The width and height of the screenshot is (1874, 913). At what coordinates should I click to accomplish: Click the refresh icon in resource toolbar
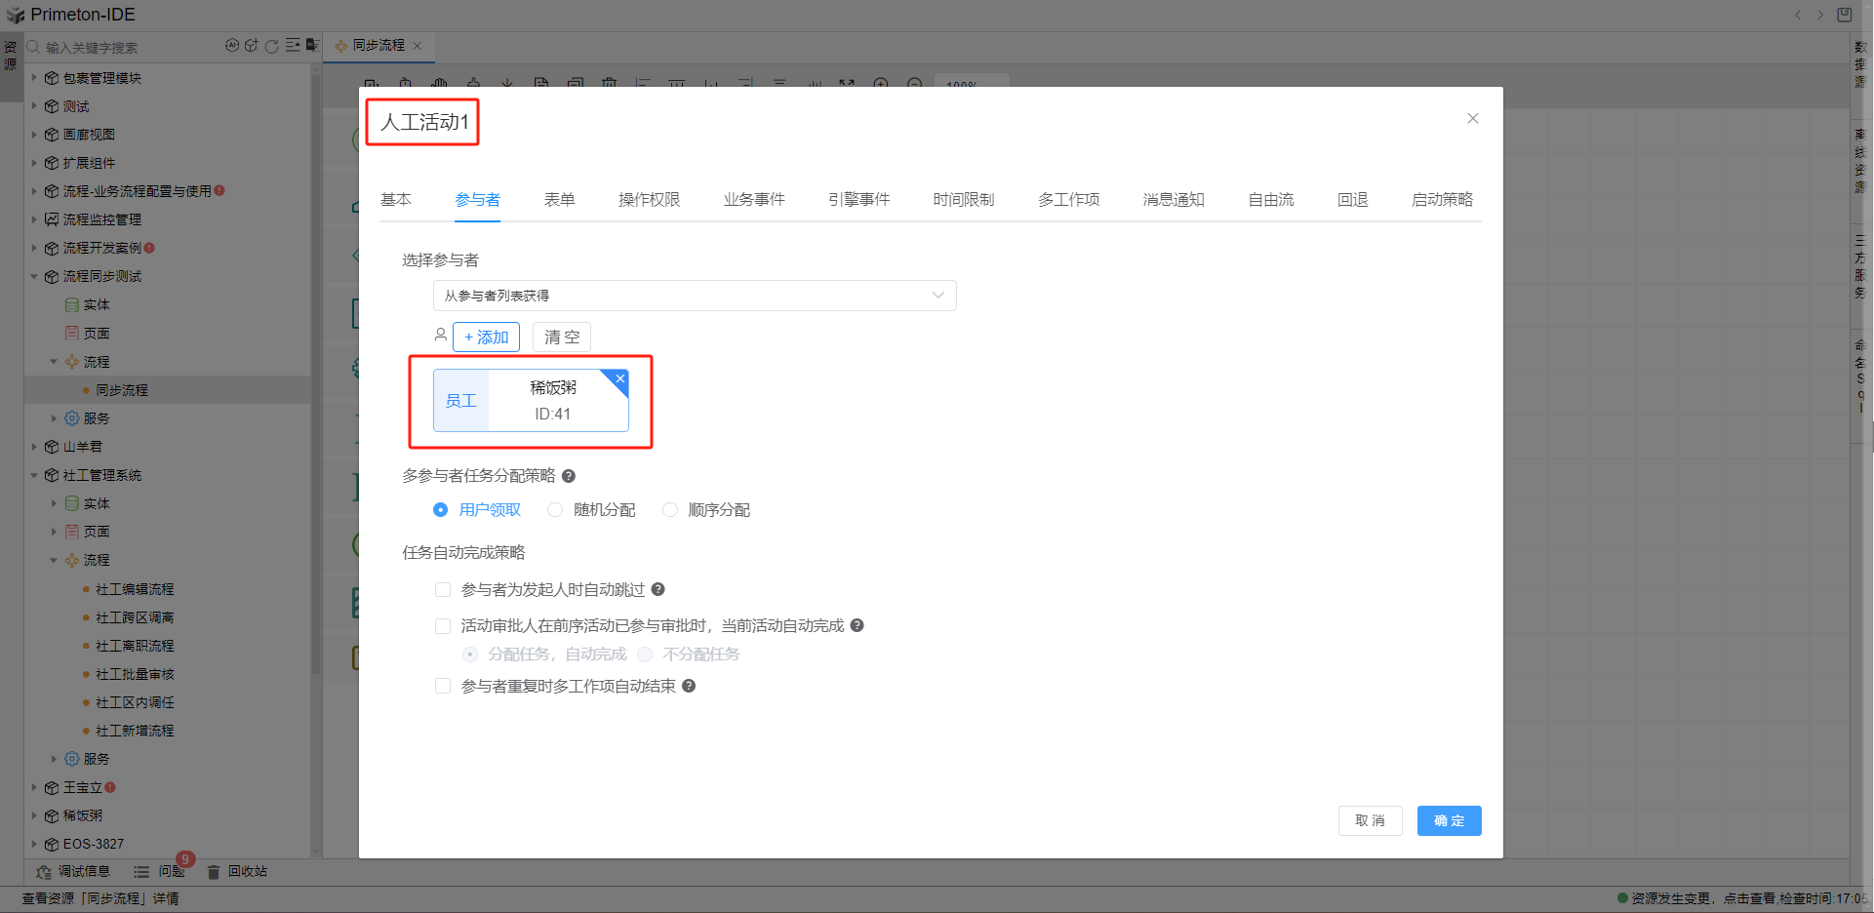tap(272, 46)
